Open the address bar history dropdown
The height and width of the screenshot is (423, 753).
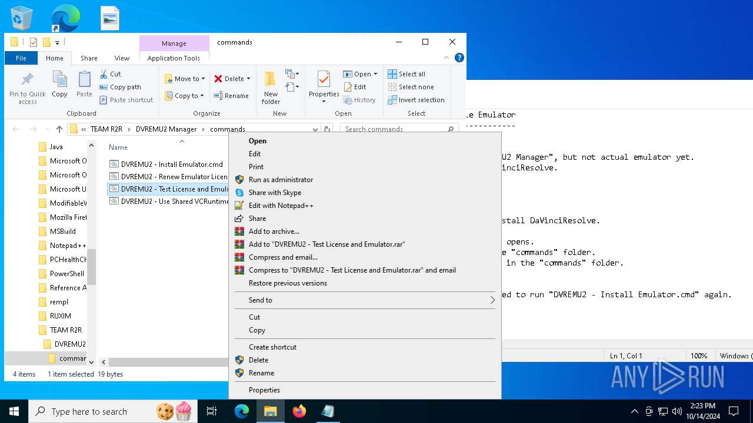tap(315, 129)
